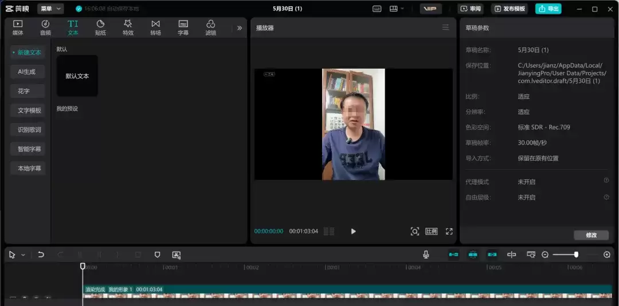Zoom in timeline with plus icon
This screenshot has height=306, width=619.
607,255
